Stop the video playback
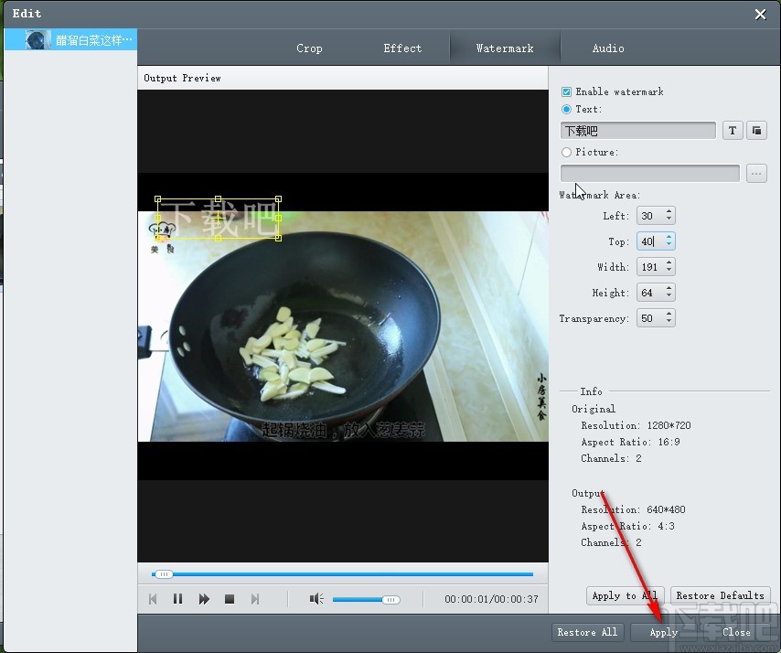 coord(230,599)
